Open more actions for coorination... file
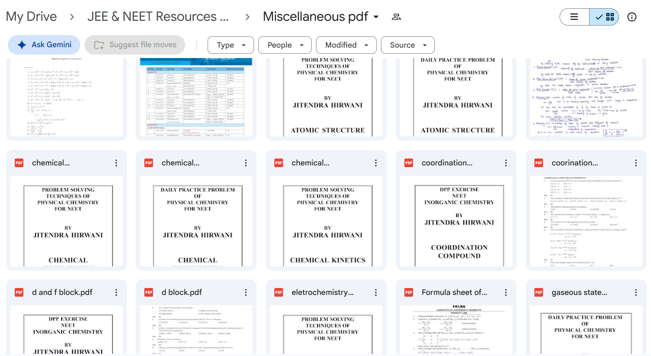The image size is (651, 356). coord(636,163)
